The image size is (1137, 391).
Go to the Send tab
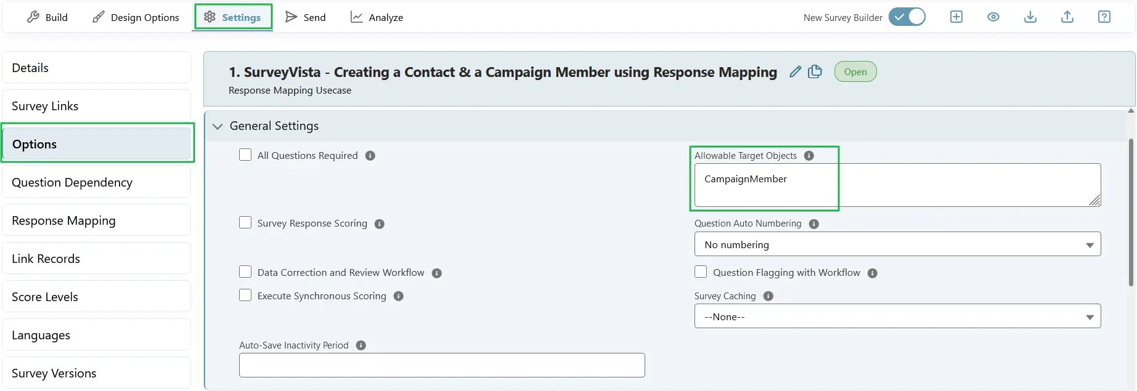[x=306, y=17]
